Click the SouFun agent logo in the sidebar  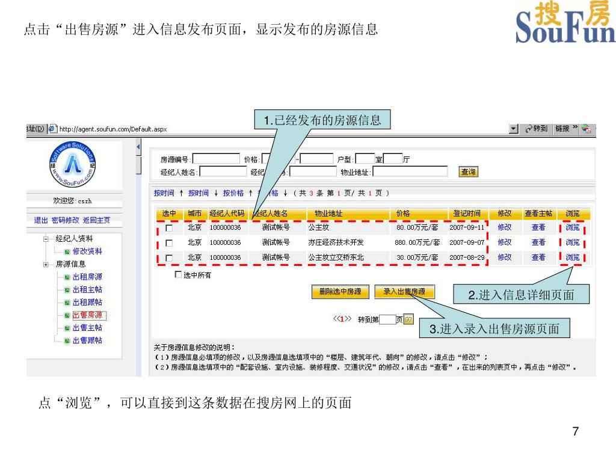point(73,164)
